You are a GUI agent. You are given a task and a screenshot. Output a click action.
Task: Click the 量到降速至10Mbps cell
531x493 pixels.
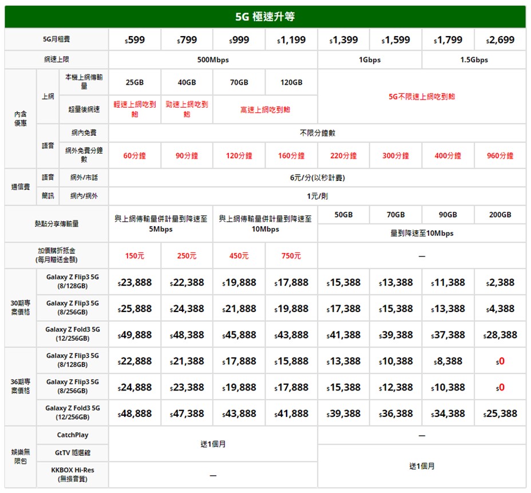422,233
